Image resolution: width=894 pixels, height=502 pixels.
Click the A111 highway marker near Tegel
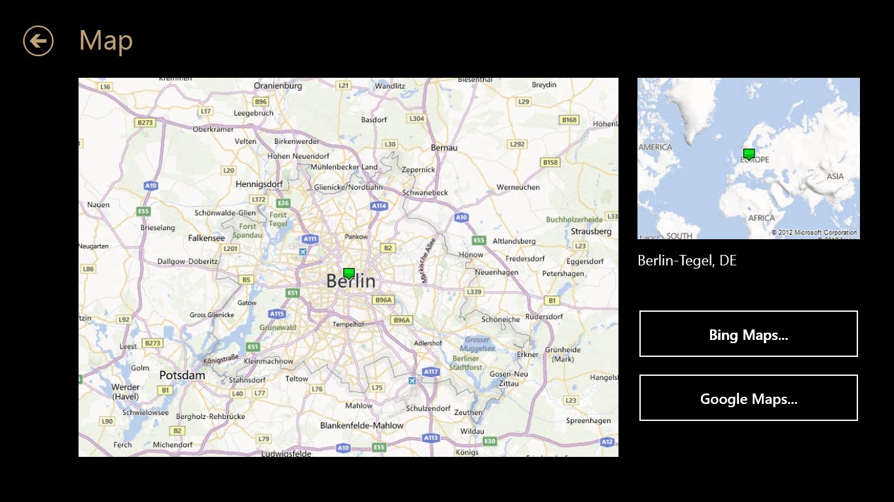tap(311, 239)
